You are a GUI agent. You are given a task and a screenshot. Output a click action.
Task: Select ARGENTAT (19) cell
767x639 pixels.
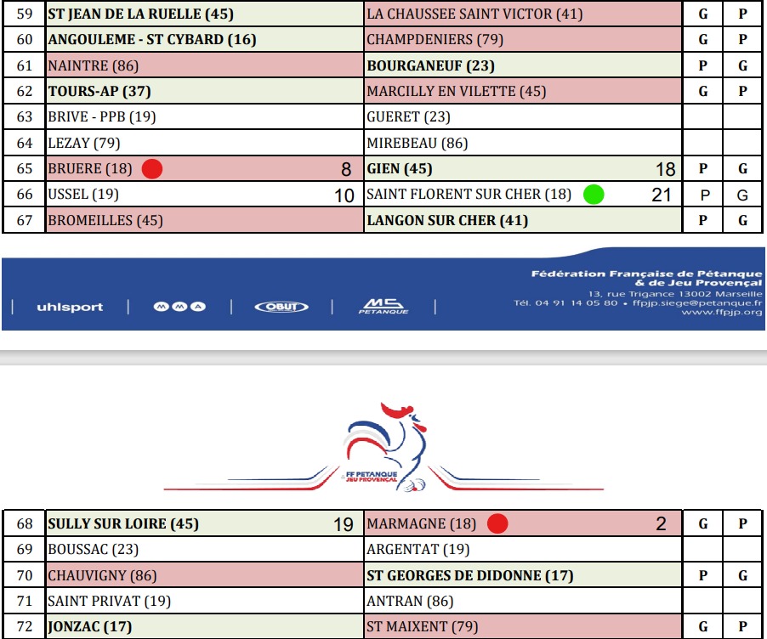click(523, 550)
